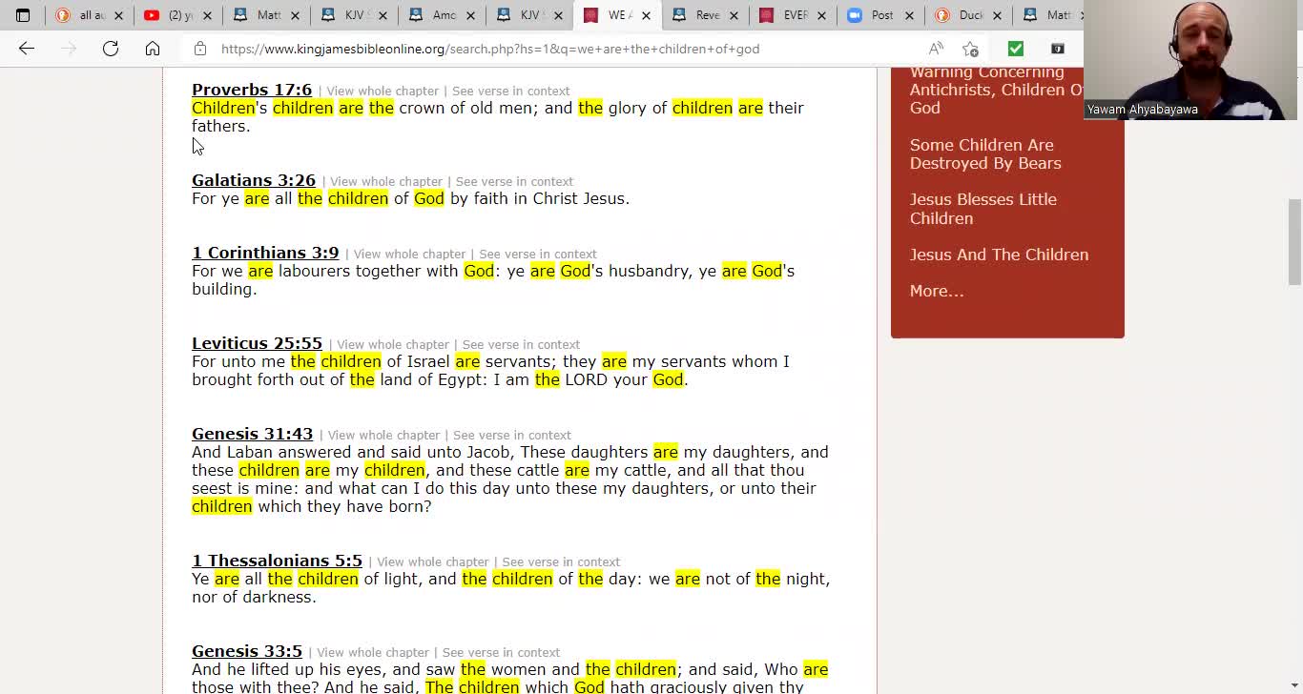Open 'Some Children Are Destroyed By Bears' link
The height and width of the screenshot is (694, 1303).
[x=985, y=153]
